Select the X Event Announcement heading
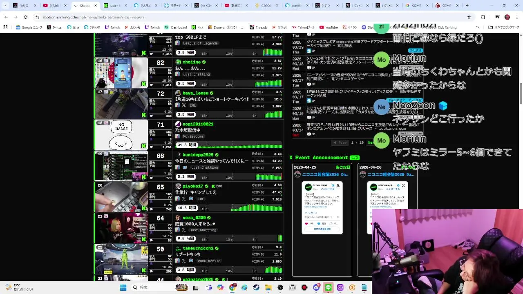 (319, 158)
